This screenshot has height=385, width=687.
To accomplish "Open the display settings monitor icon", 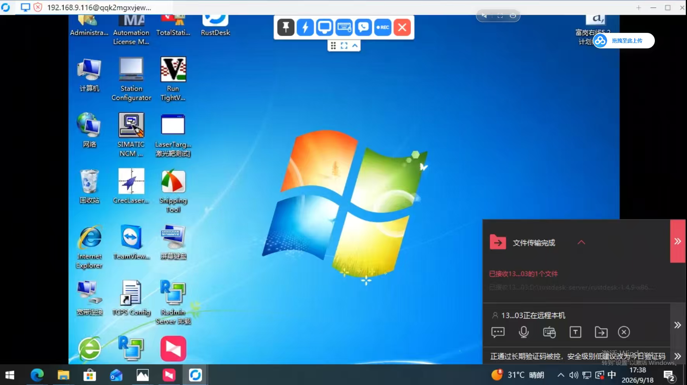I will click(x=325, y=27).
